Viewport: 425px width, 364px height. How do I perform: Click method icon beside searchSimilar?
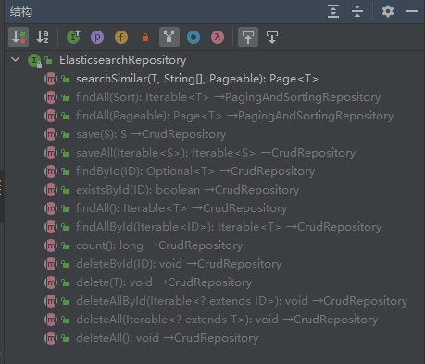[x=51, y=79]
